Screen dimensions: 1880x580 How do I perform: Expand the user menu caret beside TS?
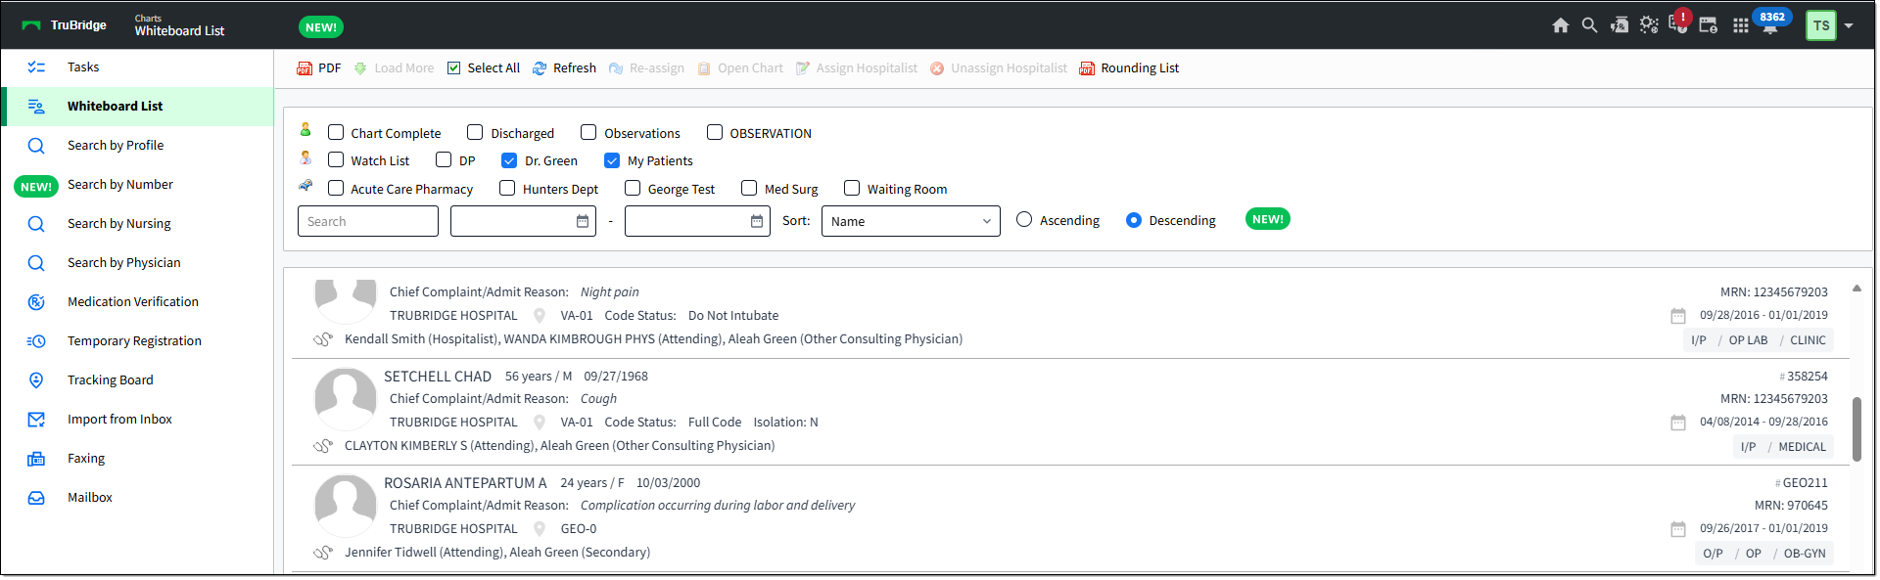(x=1849, y=26)
